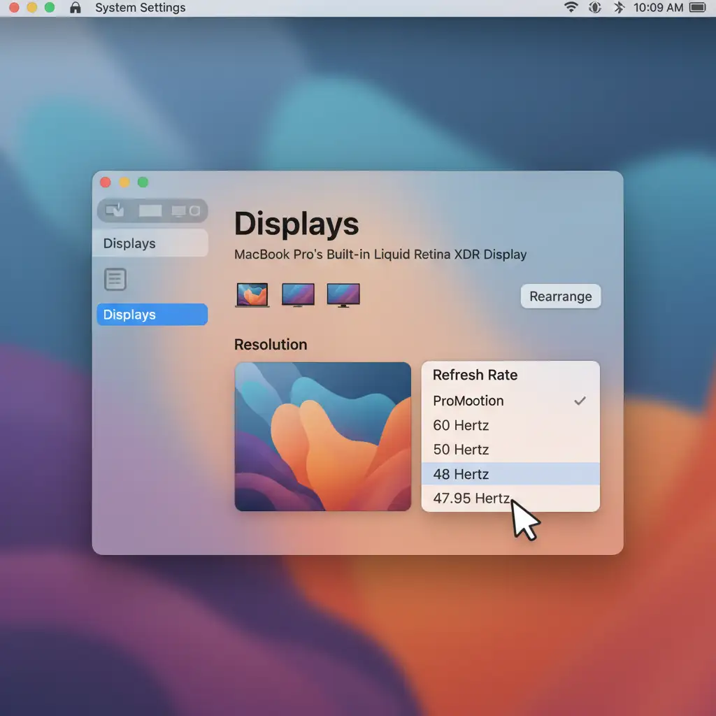716x716 pixels.
Task: Click the monitor-and-circle icon in sidebar toolbar
Action: point(185,210)
